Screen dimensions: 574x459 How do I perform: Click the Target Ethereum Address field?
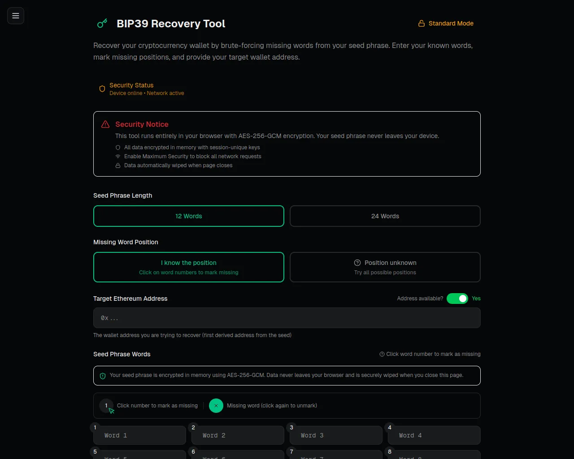pyautogui.click(x=287, y=318)
